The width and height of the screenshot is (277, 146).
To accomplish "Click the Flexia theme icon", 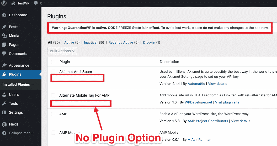I will (4, 124).
